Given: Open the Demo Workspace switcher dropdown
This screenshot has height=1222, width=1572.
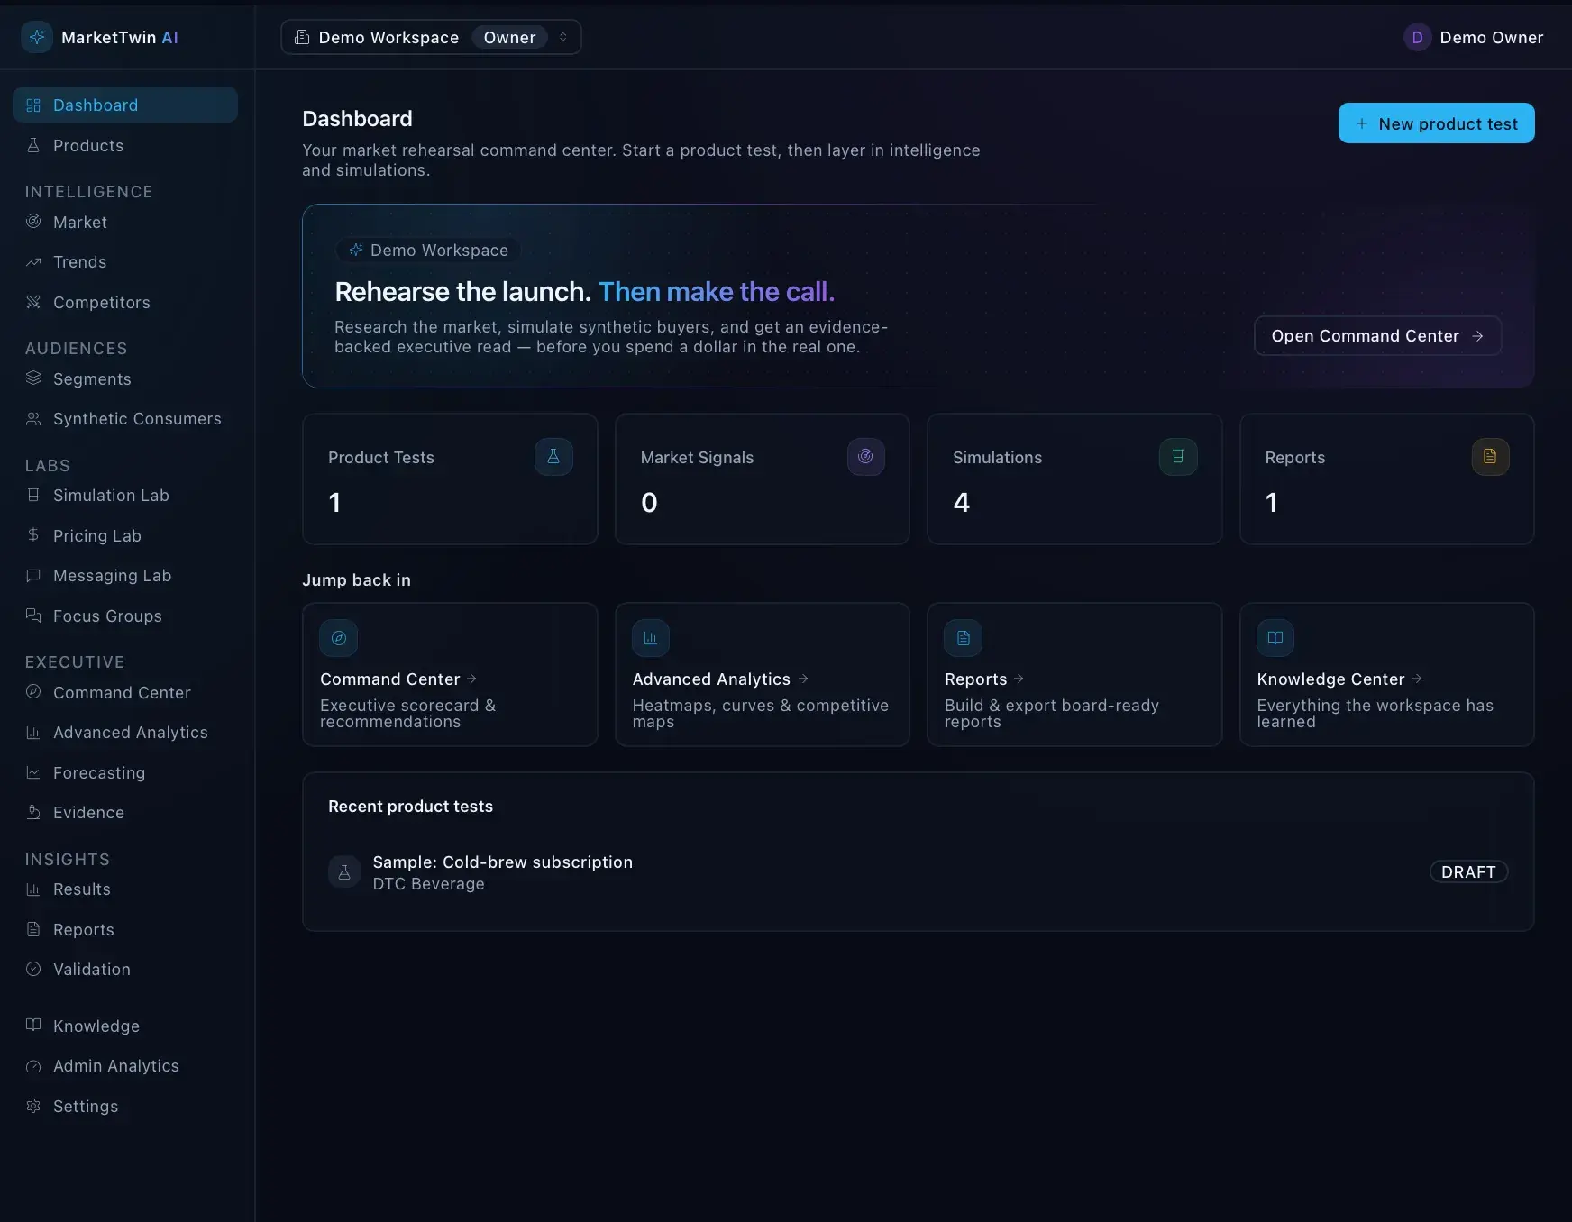Looking at the screenshot, I should tap(431, 37).
